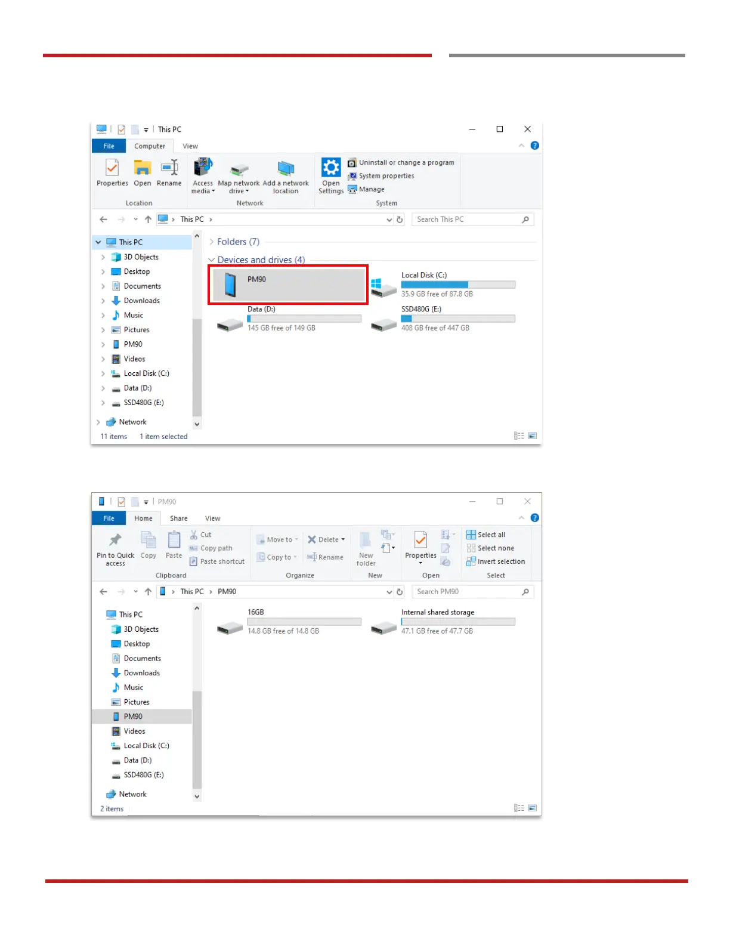Open View tab in PM90 window

(x=213, y=518)
